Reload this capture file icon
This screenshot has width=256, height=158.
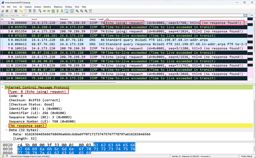(x=35, y=11)
